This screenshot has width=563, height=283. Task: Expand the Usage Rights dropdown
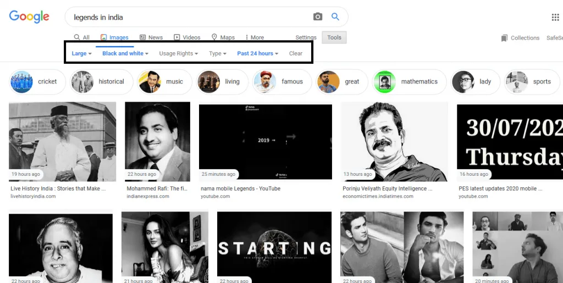click(x=179, y=53)
